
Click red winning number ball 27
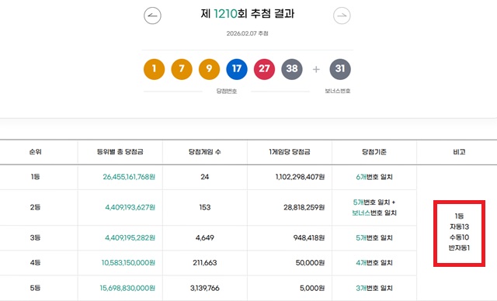pyautogui.click(x=264, y=69)
